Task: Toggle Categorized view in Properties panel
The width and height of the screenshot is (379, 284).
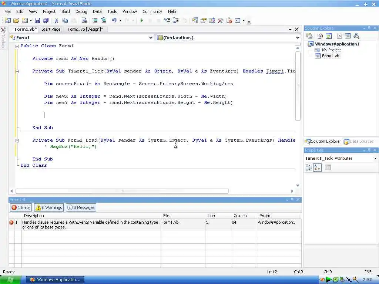Action: click(x=309, y=168)
